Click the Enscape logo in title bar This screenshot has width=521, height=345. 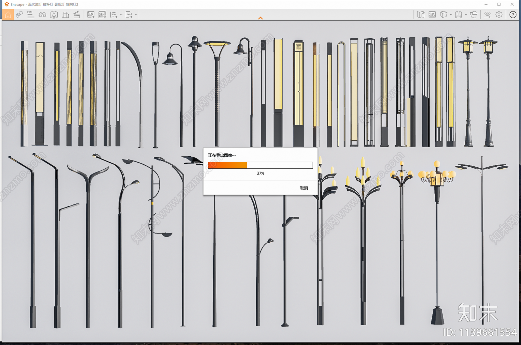pos(7,5)
